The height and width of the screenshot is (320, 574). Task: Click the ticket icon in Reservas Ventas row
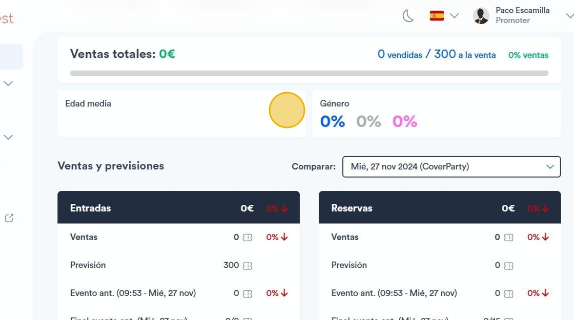[508, 238]
